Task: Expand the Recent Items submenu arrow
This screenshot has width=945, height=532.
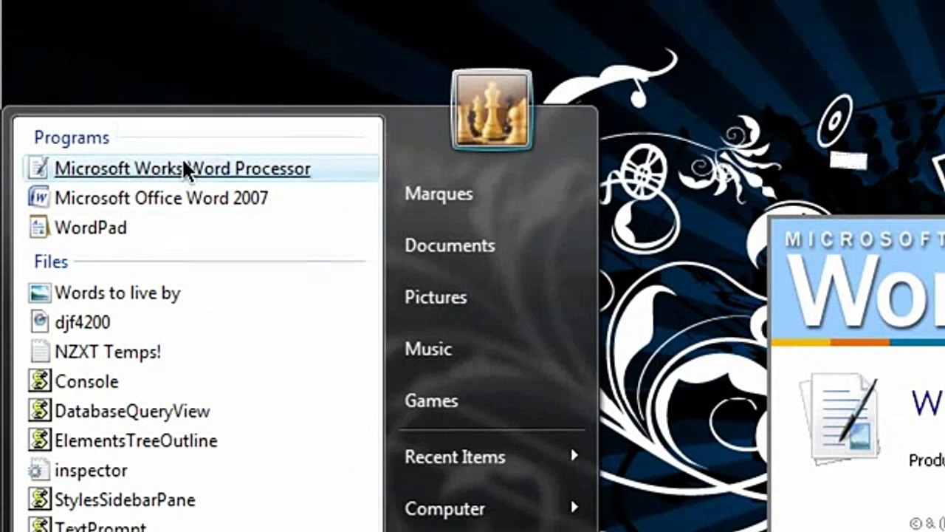Action: tap(574, 456)
